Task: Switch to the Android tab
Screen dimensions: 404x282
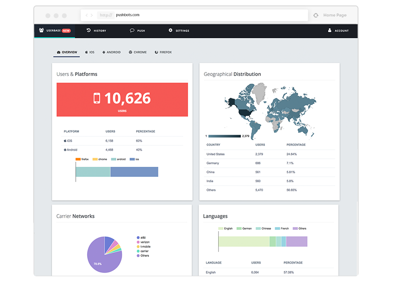Action: coord(111,52)
